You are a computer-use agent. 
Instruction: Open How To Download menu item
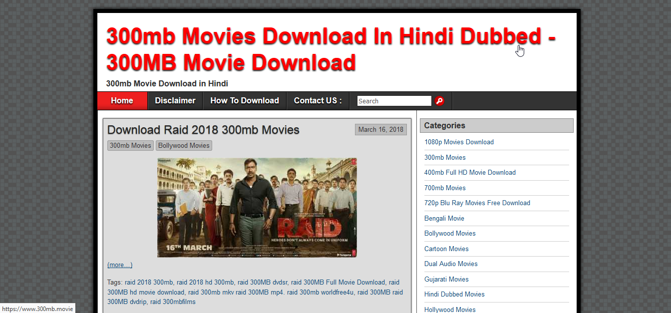pos(245,101)
